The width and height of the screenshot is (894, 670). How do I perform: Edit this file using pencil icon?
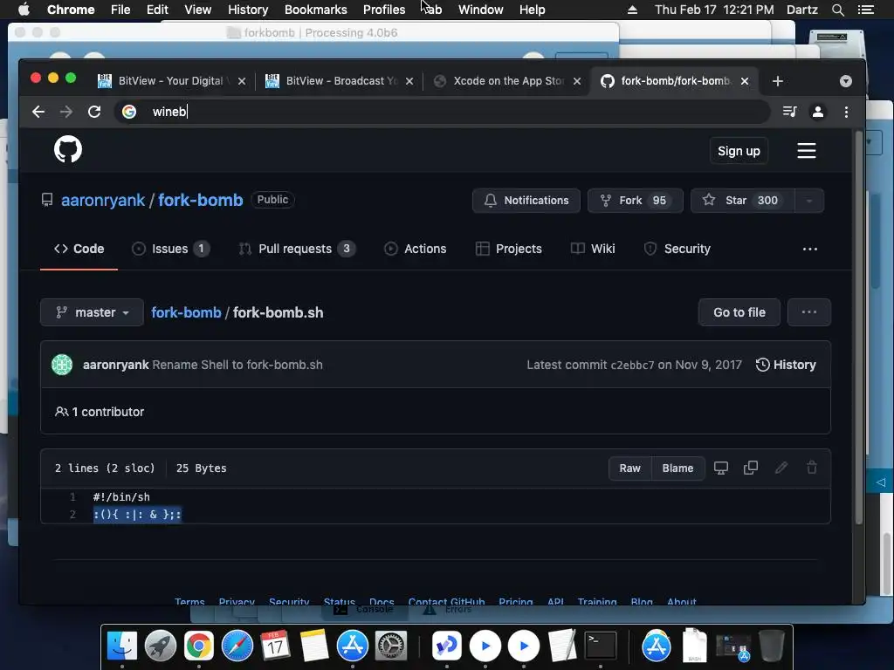(781, 468)
